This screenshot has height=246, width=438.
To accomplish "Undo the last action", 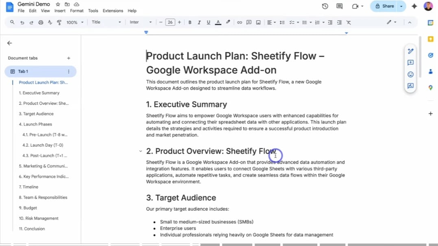I will (x=22, y=22).
